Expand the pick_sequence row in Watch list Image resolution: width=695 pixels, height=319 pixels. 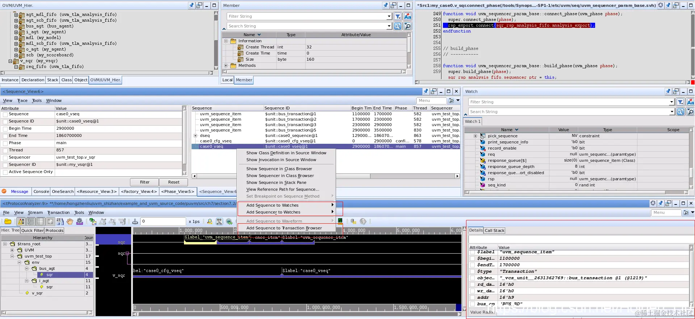[x=475, y=136]
